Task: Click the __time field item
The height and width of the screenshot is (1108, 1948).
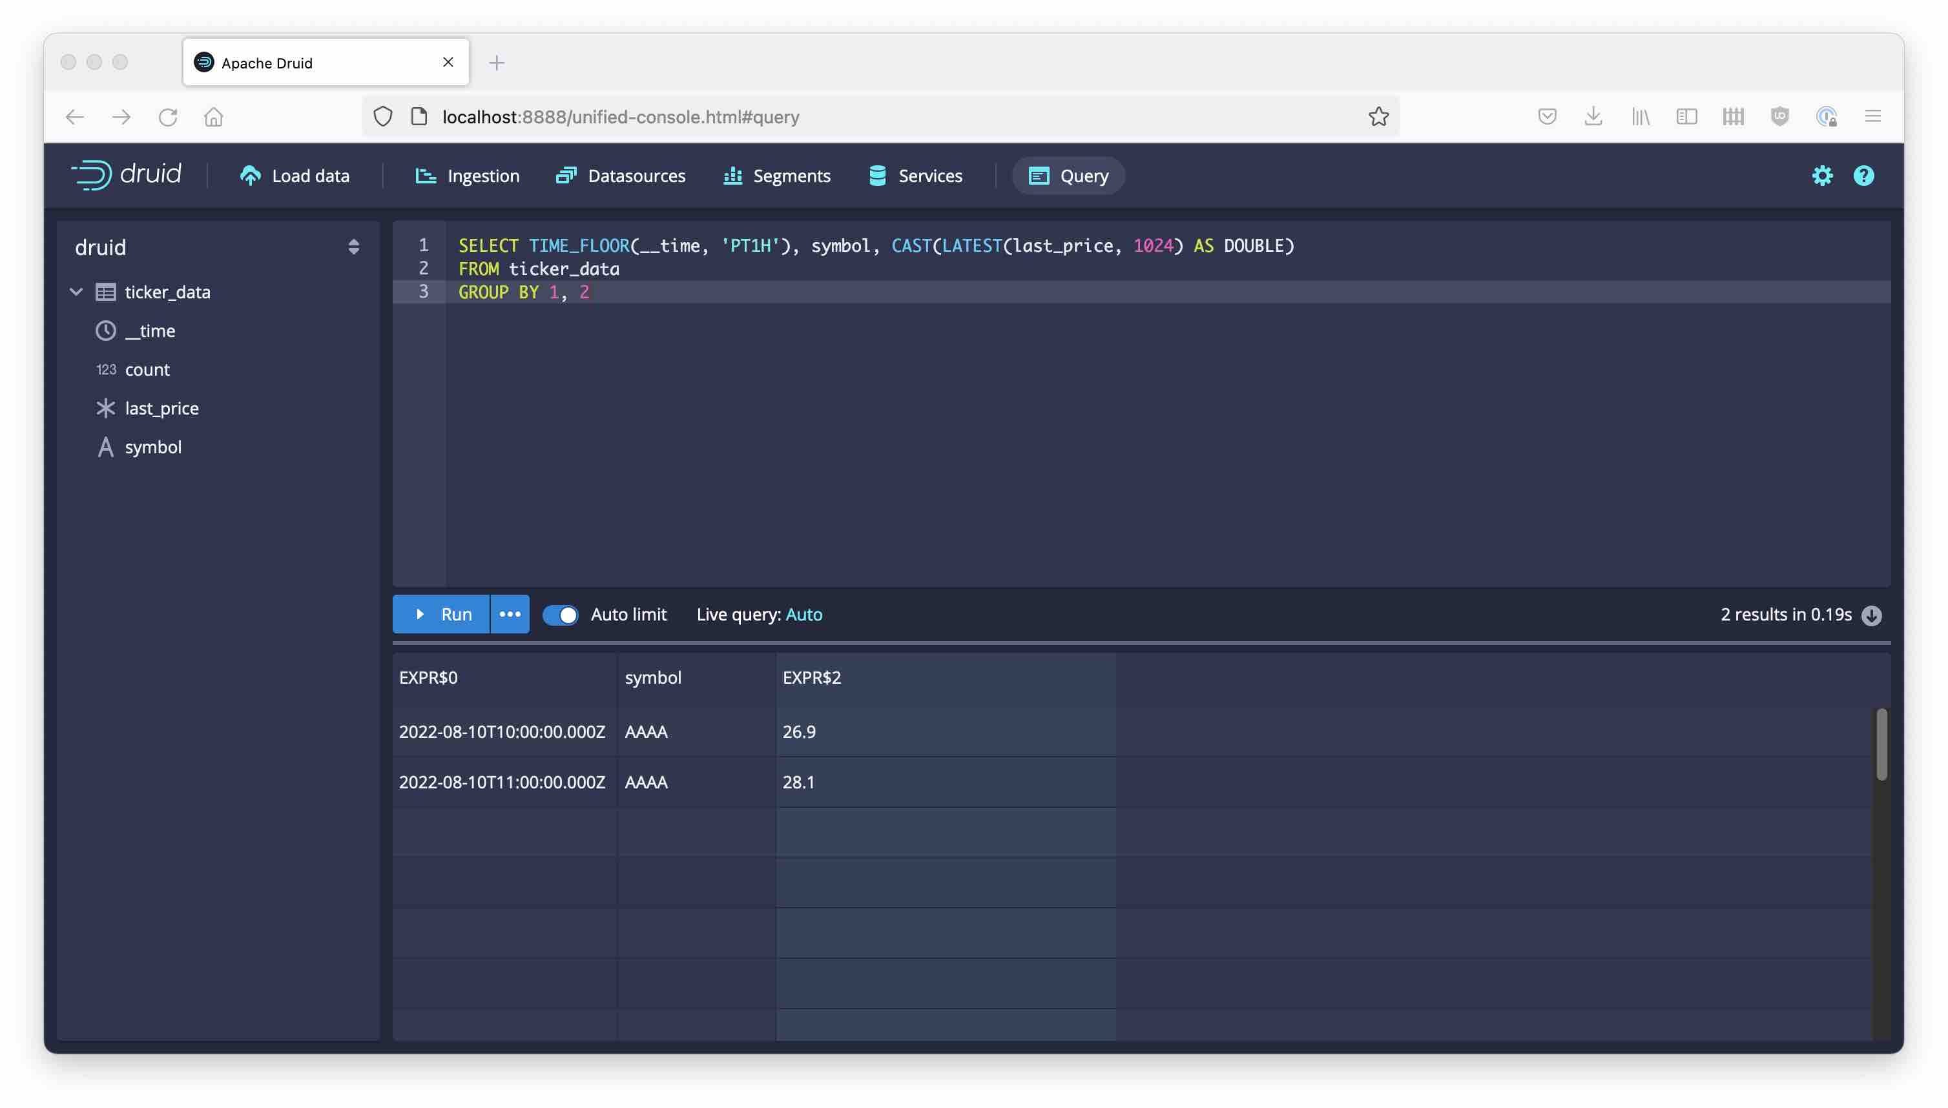Action: pyautogui.click(x=150, y=331)
